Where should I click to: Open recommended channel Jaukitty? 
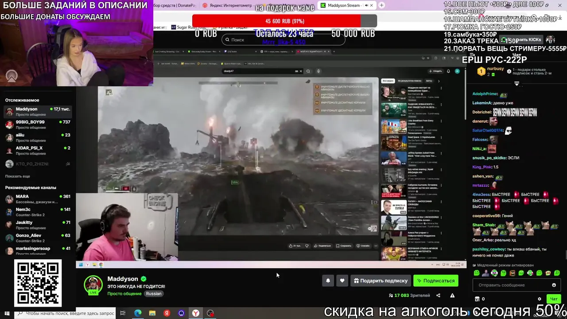(38, 225)
